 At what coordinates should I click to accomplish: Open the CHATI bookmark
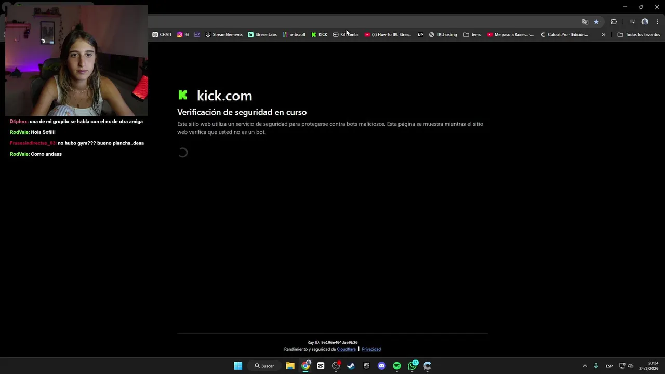point(162,35)
